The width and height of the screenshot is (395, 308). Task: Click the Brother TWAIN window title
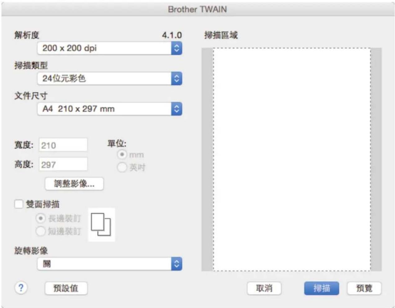[x=197, y=9]
